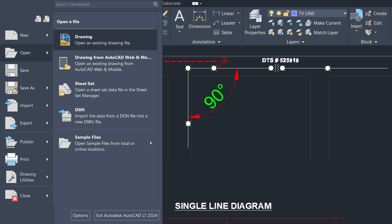Viewport: 392px width, 224px height.
Task: Click Exit Autodesk AutoCAD LT 2024
Action: point(127,215)
